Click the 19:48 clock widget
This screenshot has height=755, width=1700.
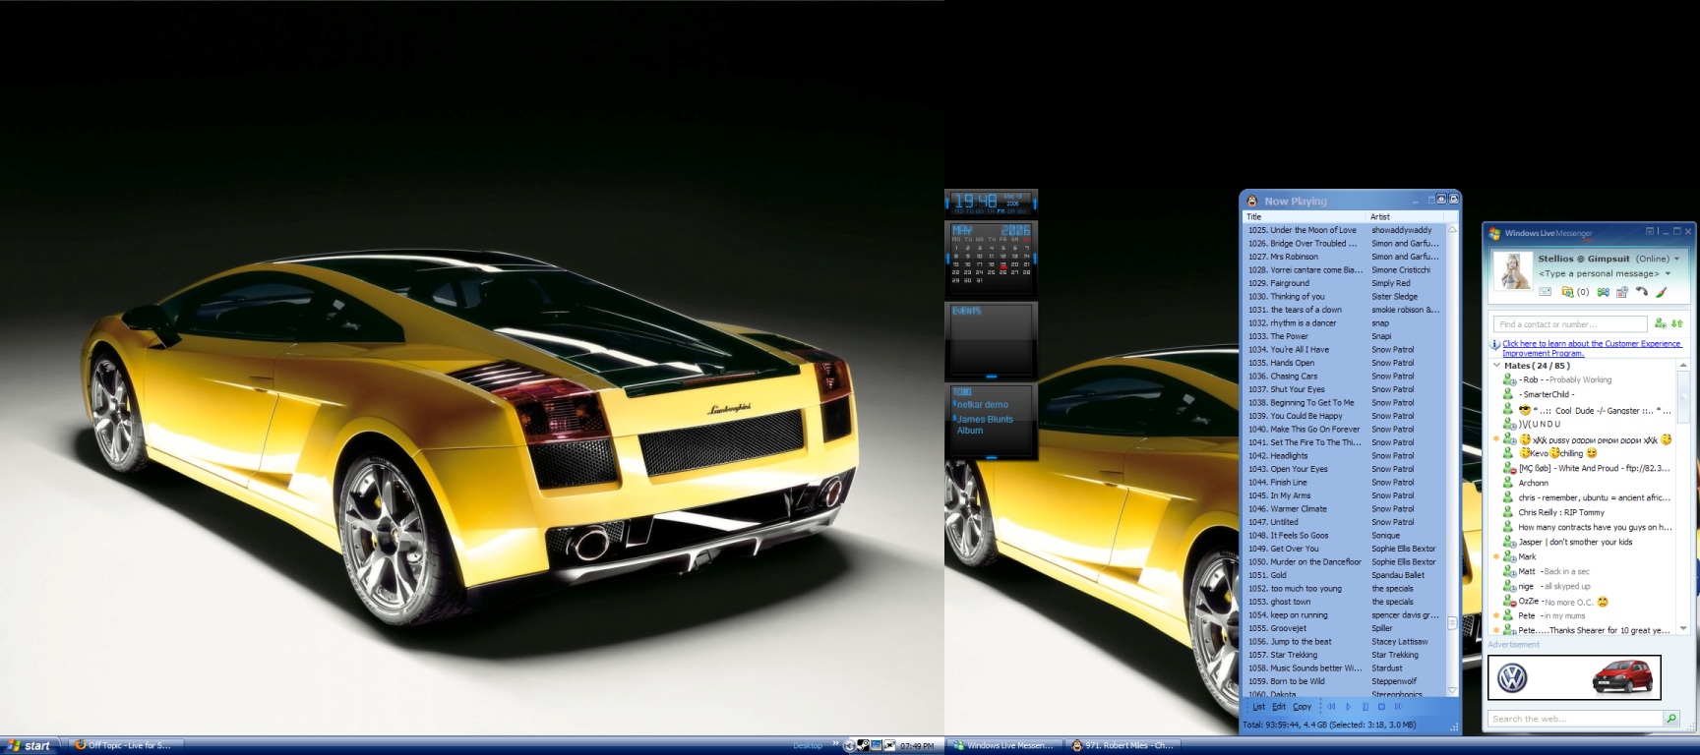click(x=992, y=203)
